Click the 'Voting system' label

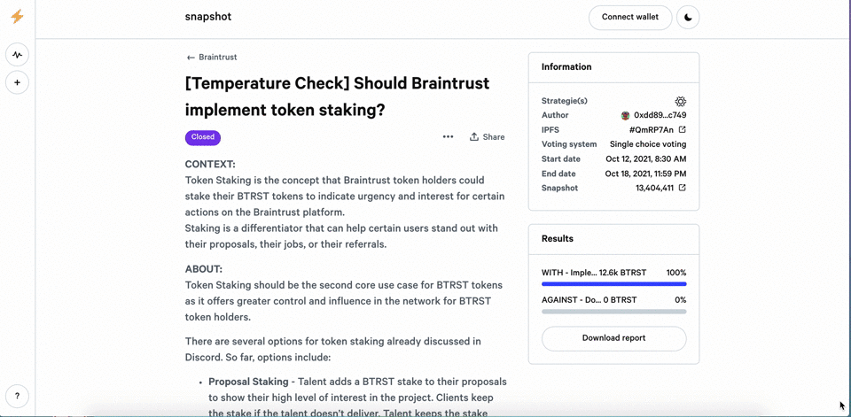[569, 144]
